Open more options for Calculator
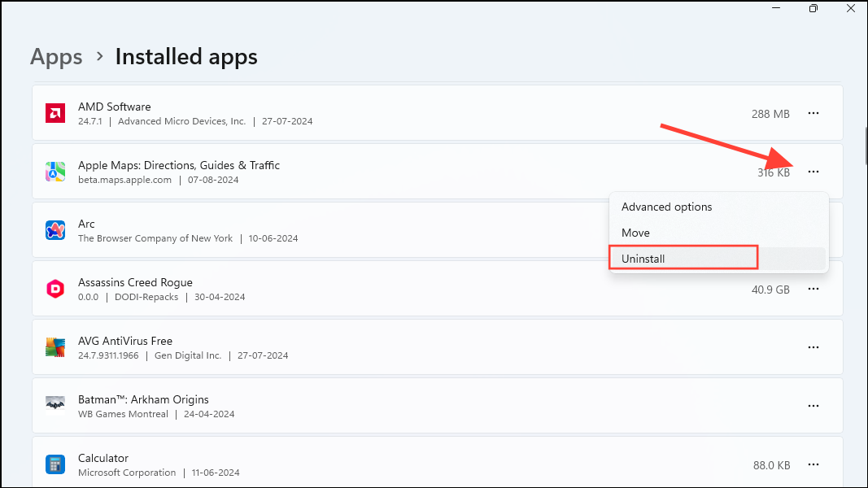The height and width of the screenshot is (488, 868). [x=813, y=464]
